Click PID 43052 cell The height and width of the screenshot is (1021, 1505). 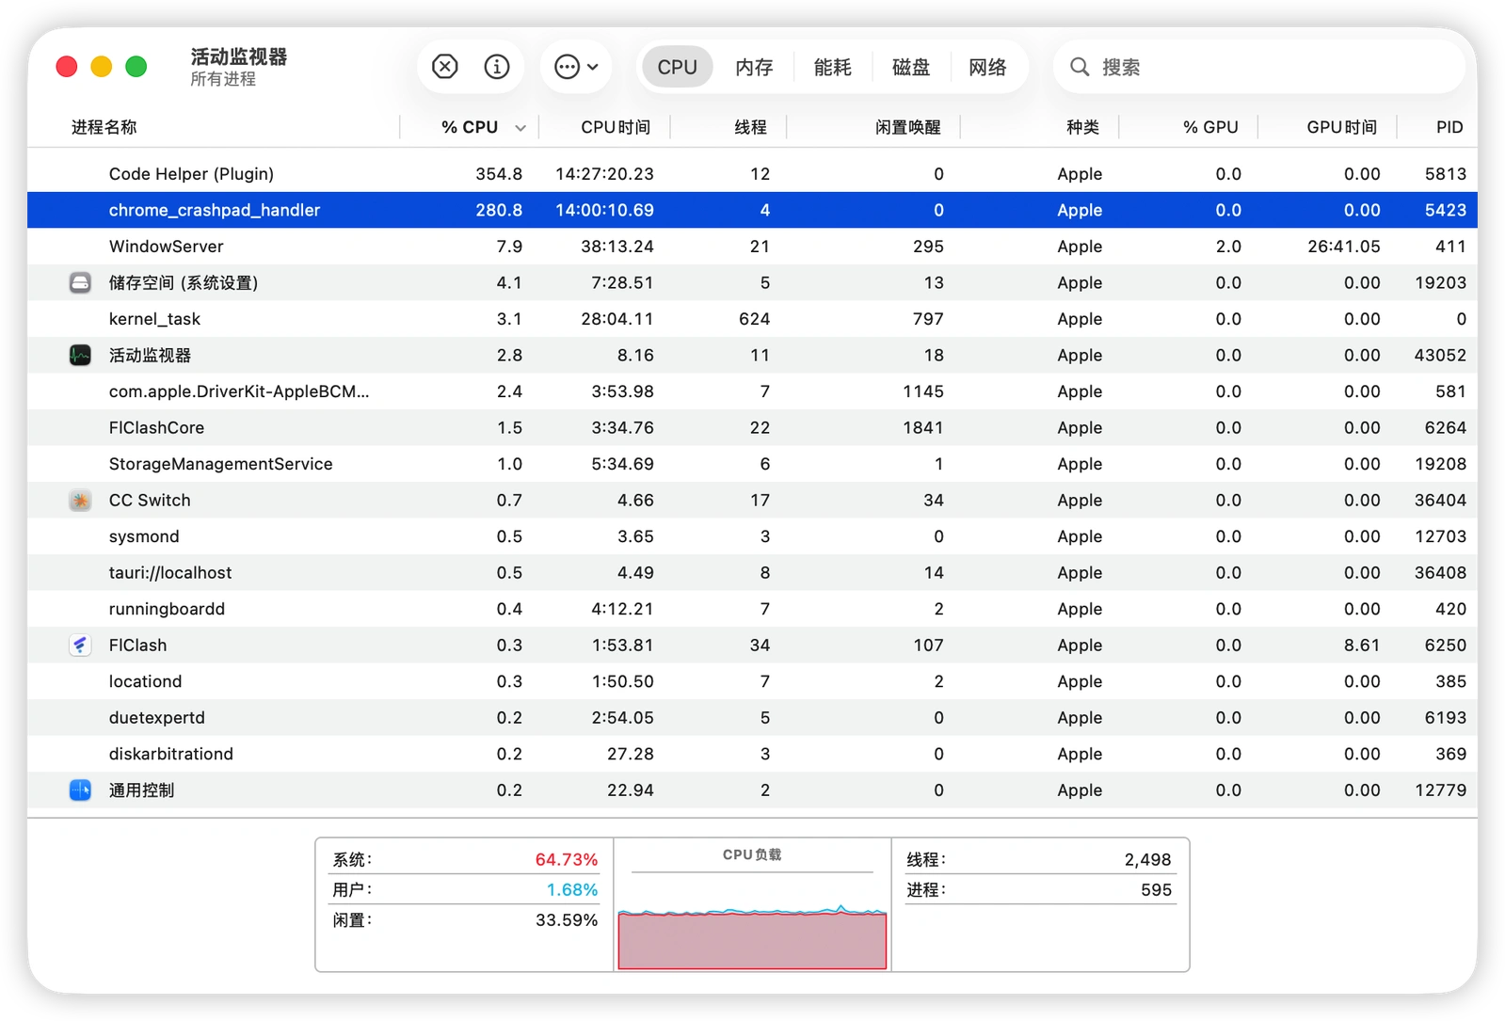click(x=1440, y=355)
